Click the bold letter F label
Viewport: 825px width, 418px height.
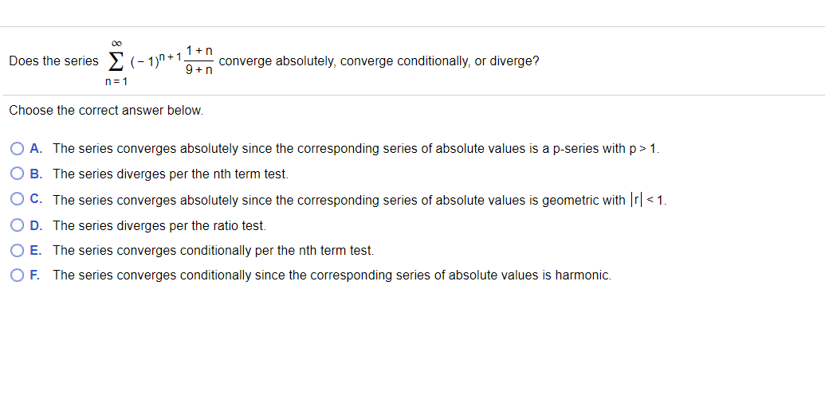(35, 275)
